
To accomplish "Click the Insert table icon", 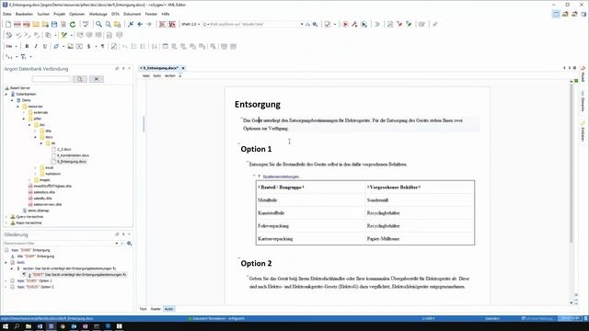I will click(166, 47).
